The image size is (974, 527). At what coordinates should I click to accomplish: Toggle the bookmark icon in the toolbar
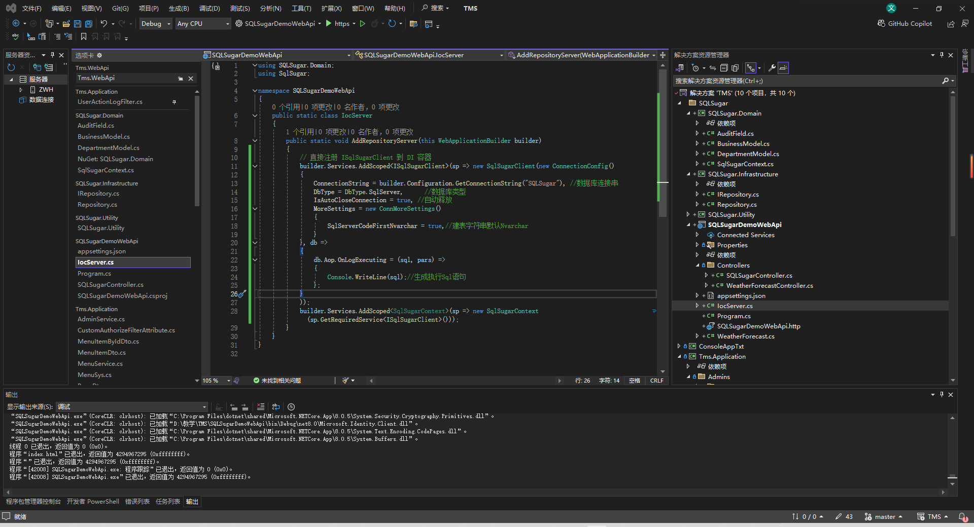(x=84, y=36)
